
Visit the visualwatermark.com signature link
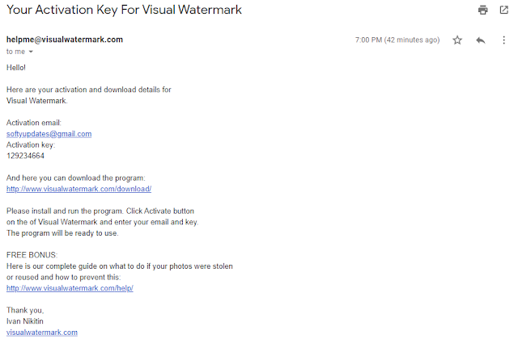[42, 332]
